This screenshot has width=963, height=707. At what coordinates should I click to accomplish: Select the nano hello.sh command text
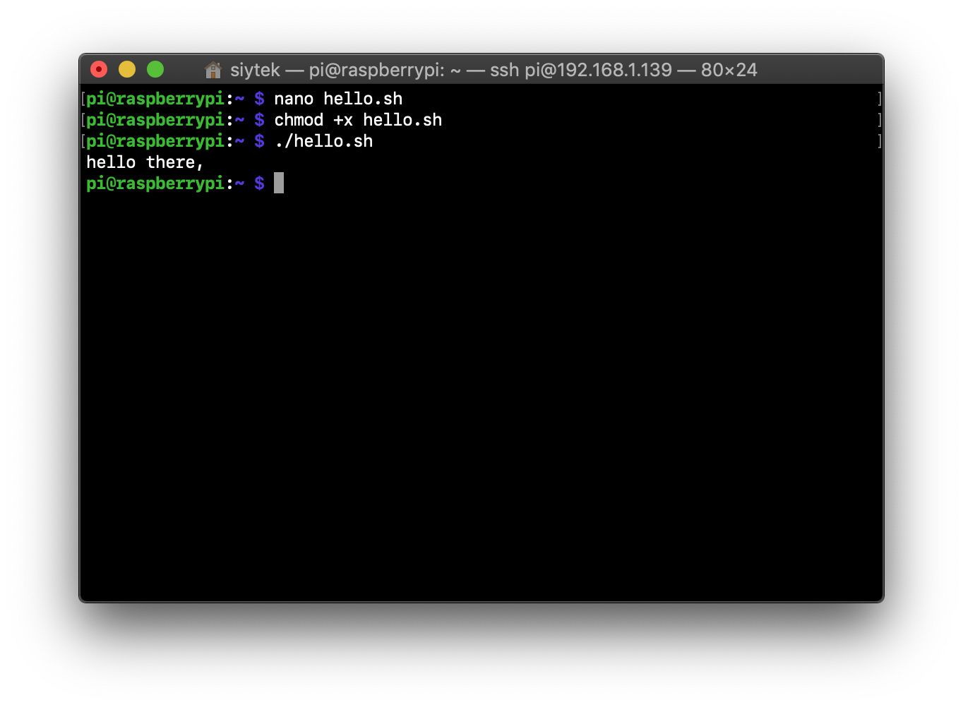click(x=339, y=98)
